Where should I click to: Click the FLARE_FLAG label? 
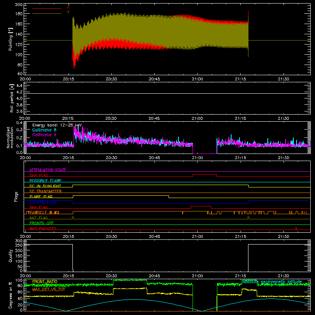pyautogui.click(x=41, y=196)
